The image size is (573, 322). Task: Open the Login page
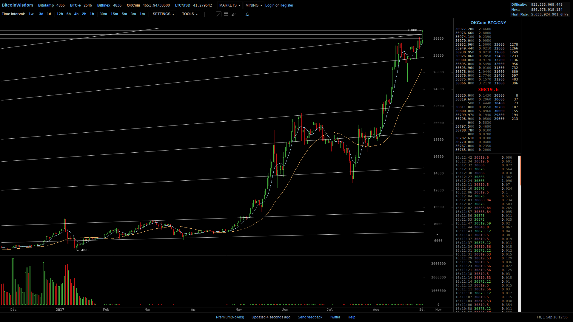269,5
